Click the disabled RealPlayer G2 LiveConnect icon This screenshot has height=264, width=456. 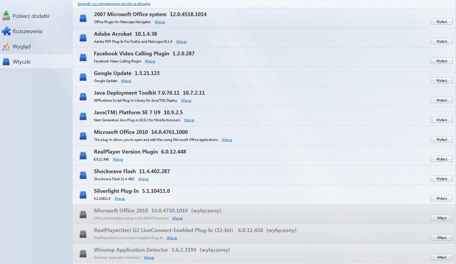tap(83, 234)
